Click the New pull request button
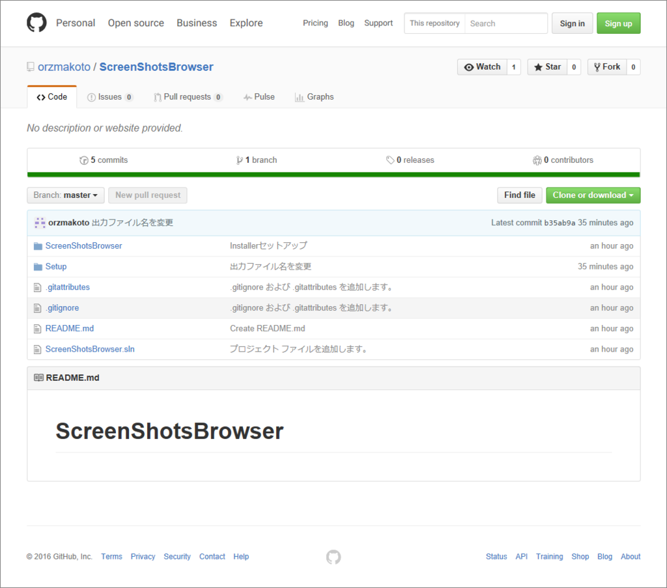 148,195
